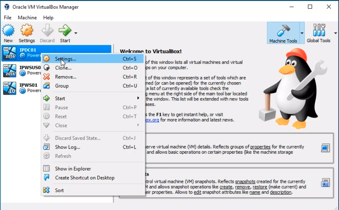The height and width of the screenshot is (210, 339).
Task: Choose Remove... from the context menu
Action: pos(65,77)
